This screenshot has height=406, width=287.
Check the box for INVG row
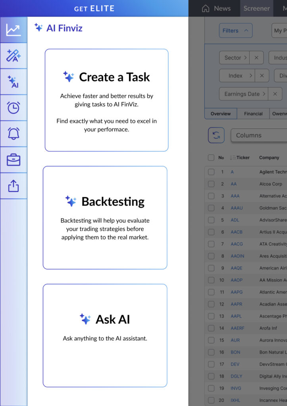pyautogui.click(x=211, y=388)
